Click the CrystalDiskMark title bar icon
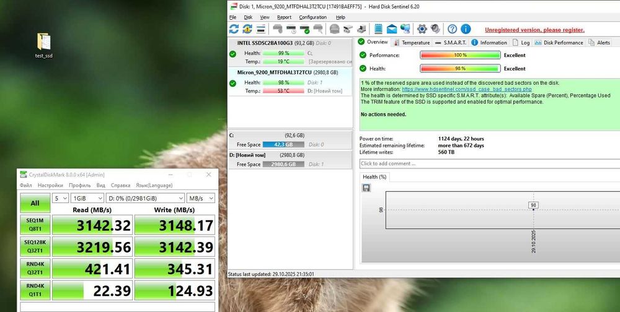Image resolution: width=620 pixels, height=312 pixels. pos(23,175)
